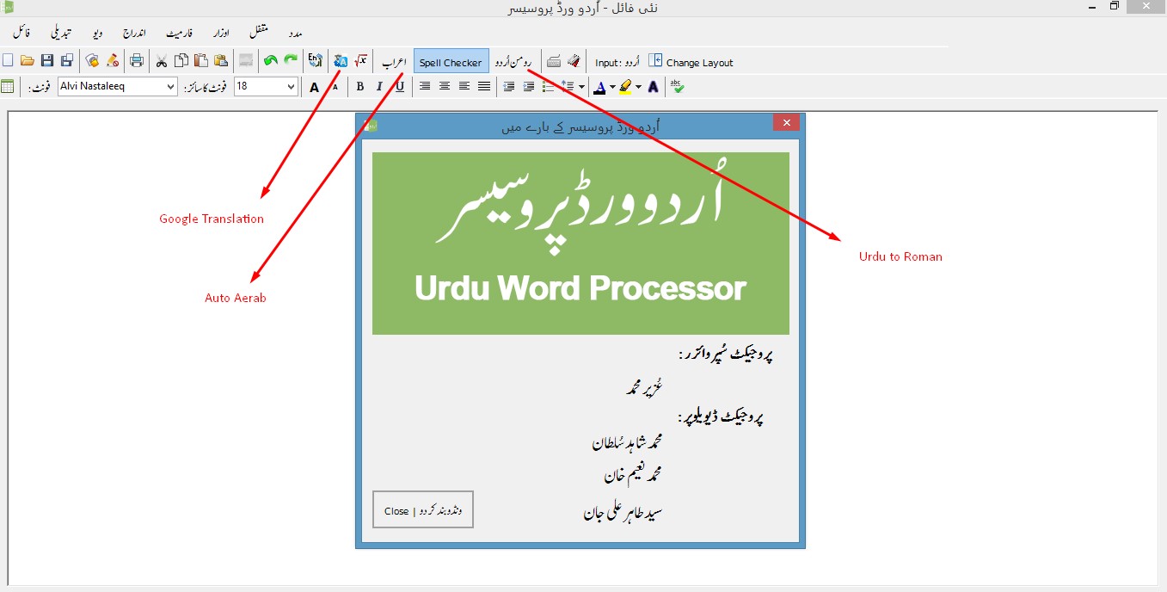The height and width of the screenshot is (592, 1167).
Task: Click Change Layout in the toolbar
Action: [x=691, y=62]
